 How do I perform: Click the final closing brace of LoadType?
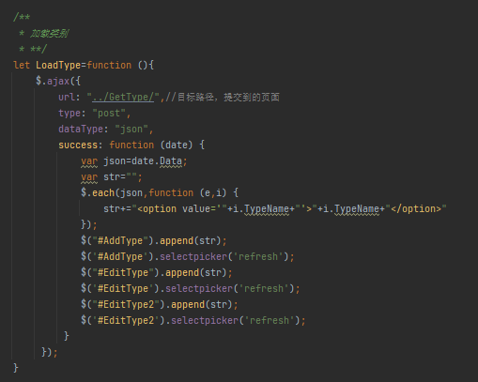[x=16, y=368]
